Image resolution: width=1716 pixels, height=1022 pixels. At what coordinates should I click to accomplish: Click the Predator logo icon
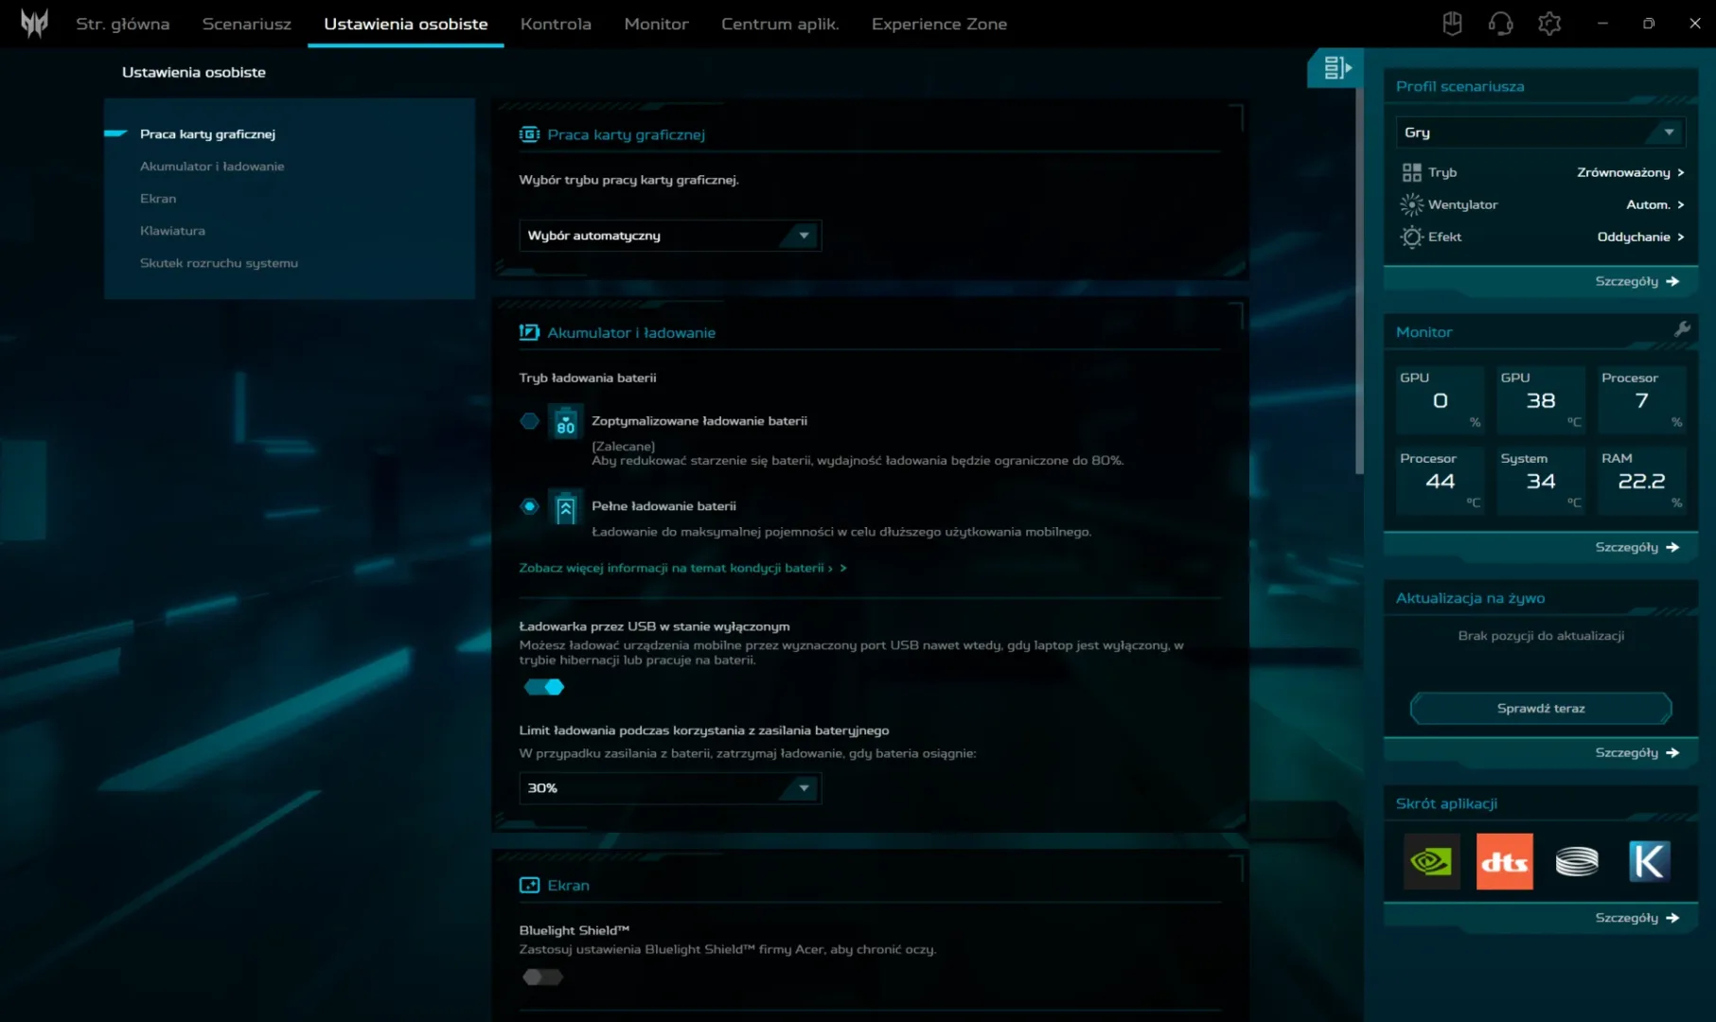click(x=34, y=23)
